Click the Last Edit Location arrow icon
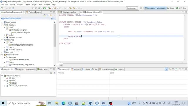The height and width of the screenshot is (106, 188). [x=70, y=8]
